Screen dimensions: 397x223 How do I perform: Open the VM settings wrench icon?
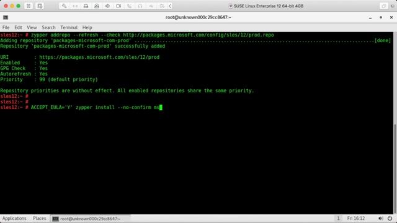click(64, 6)
